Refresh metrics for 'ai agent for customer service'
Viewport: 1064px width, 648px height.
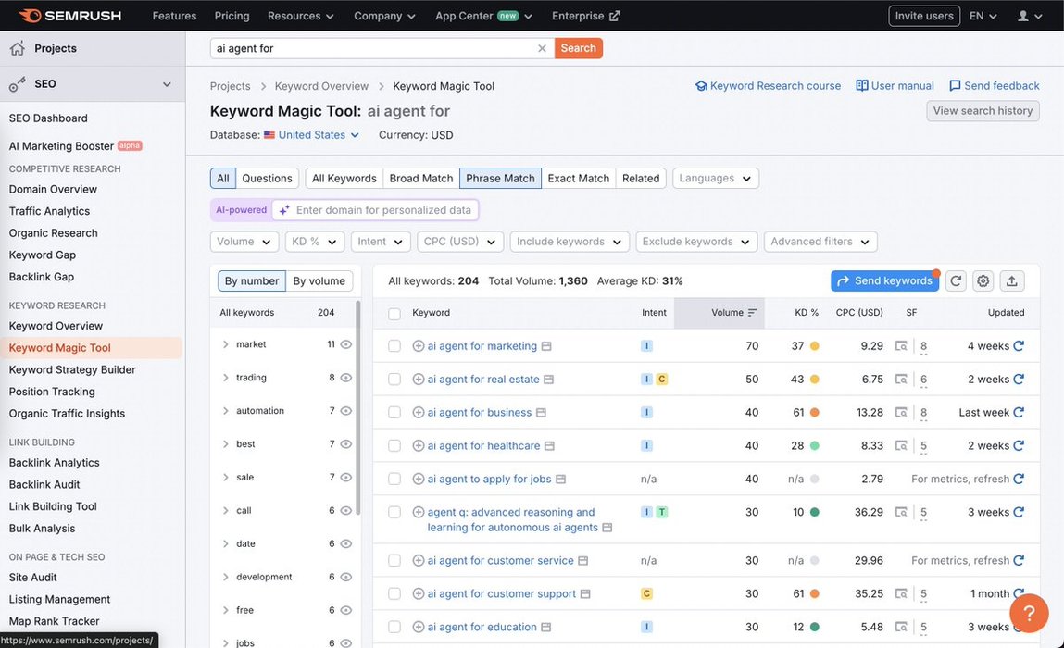(x=1019, y=560)
